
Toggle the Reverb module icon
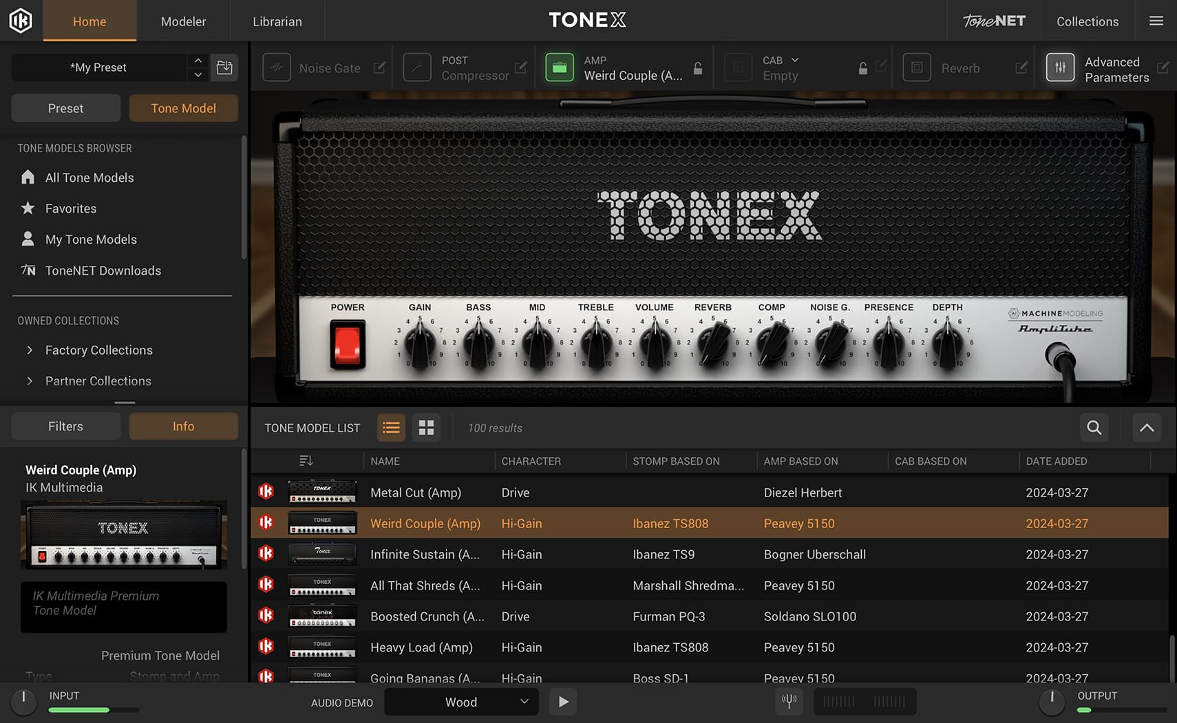click(x=917, y=68)
